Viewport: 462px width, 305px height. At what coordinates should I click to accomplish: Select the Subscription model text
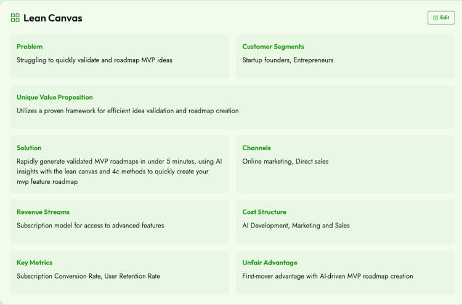tap(90, 225)
